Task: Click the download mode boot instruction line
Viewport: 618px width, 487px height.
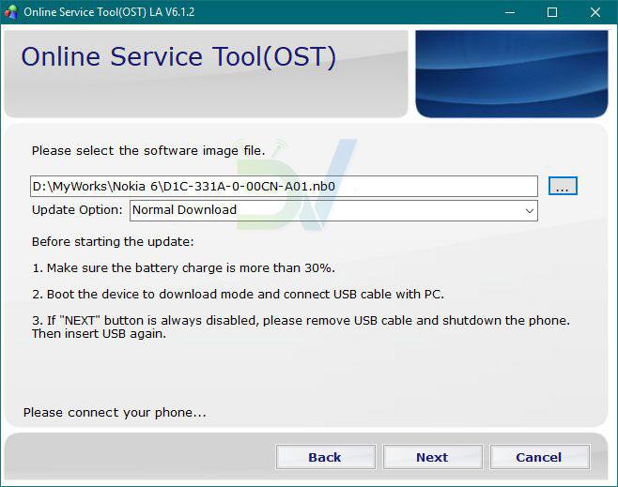Action: (x=238, y=294)
